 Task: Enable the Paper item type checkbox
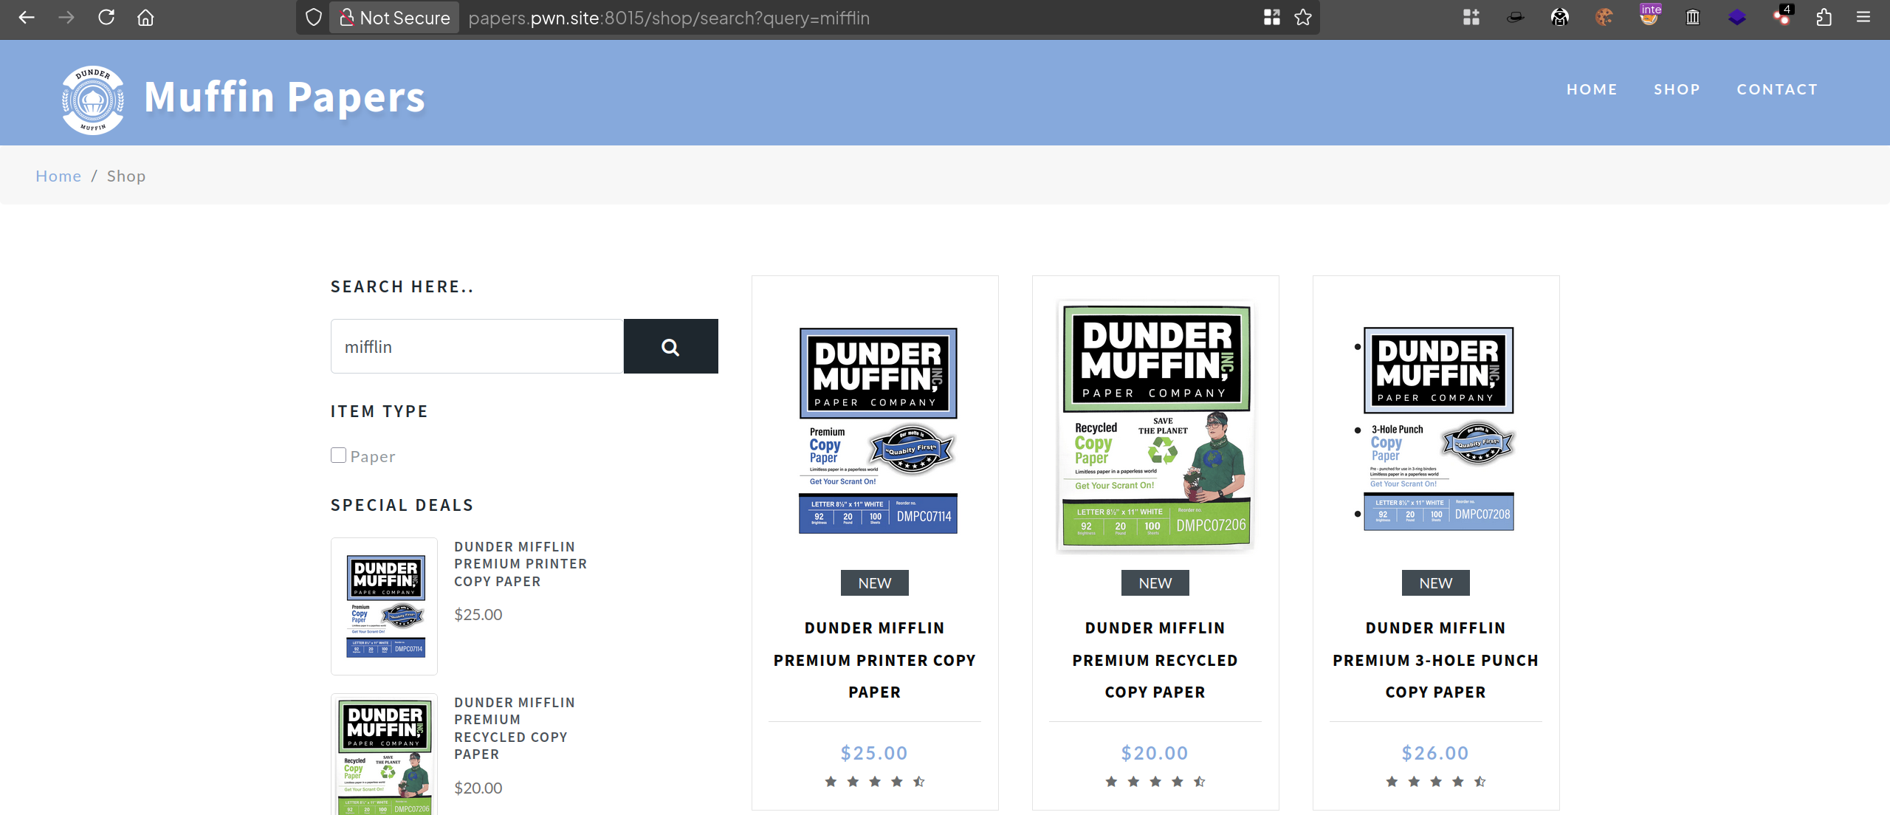[x=338, y=455]
